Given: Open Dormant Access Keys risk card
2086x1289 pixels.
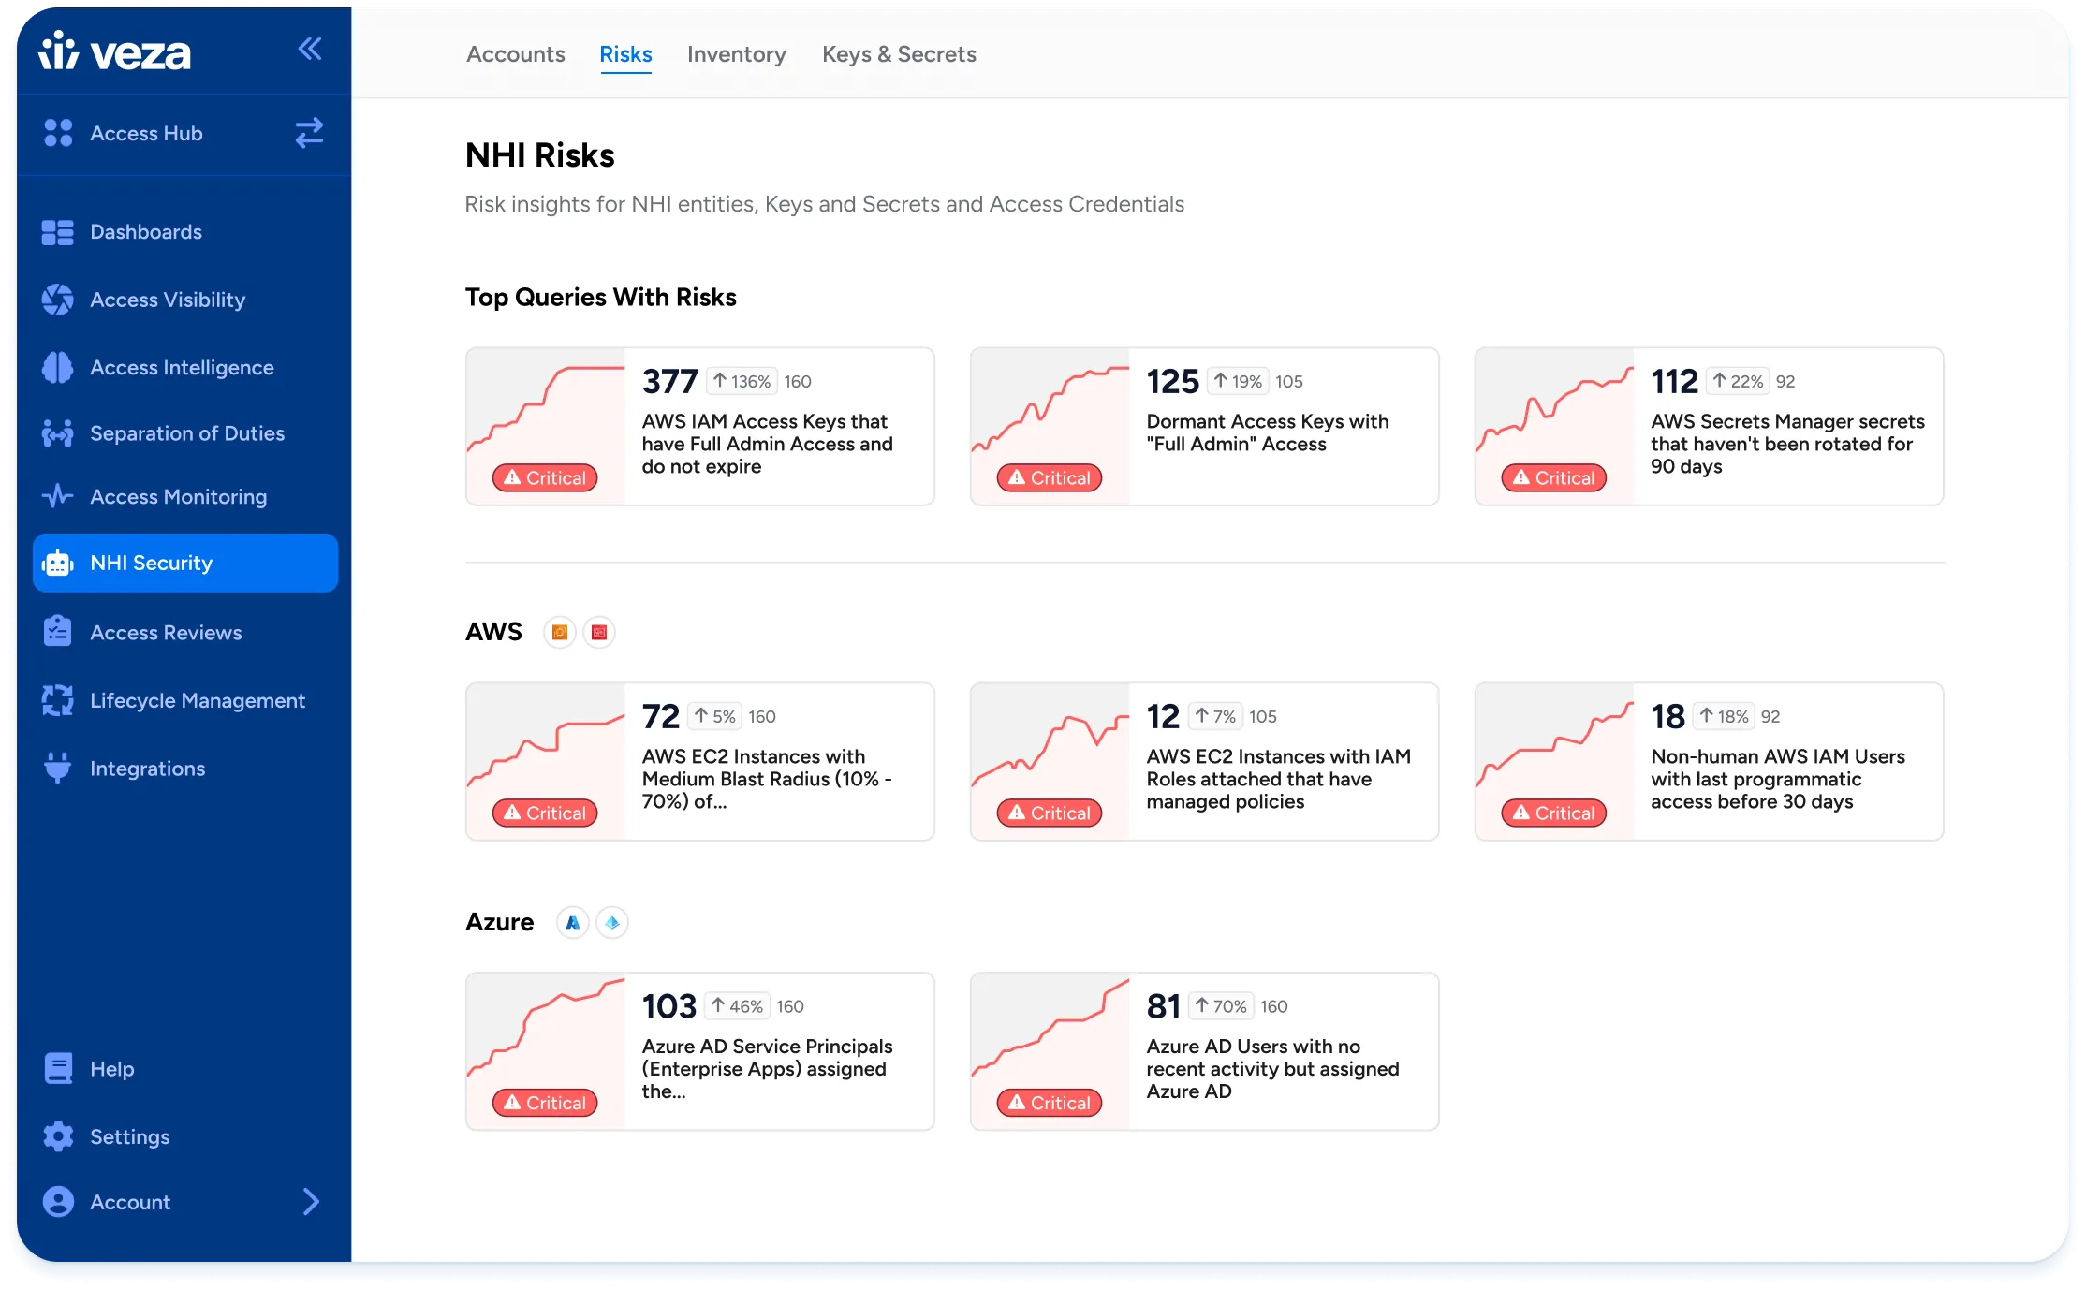Looking at the screenshot, I should coord(1204,427).
